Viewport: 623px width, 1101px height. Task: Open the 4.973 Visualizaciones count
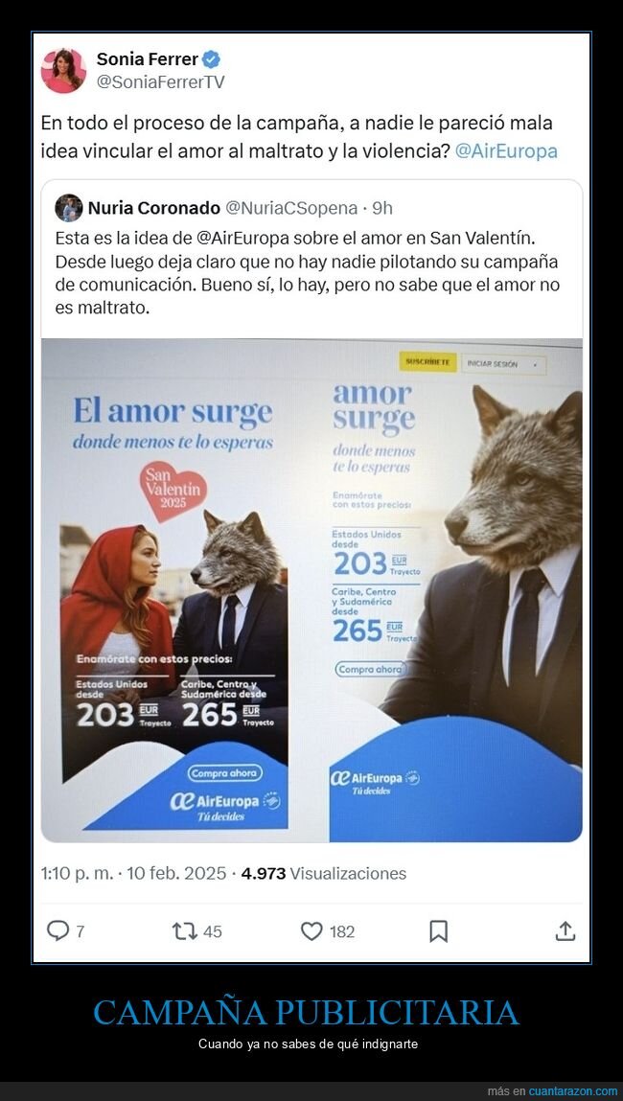point(324,874)
